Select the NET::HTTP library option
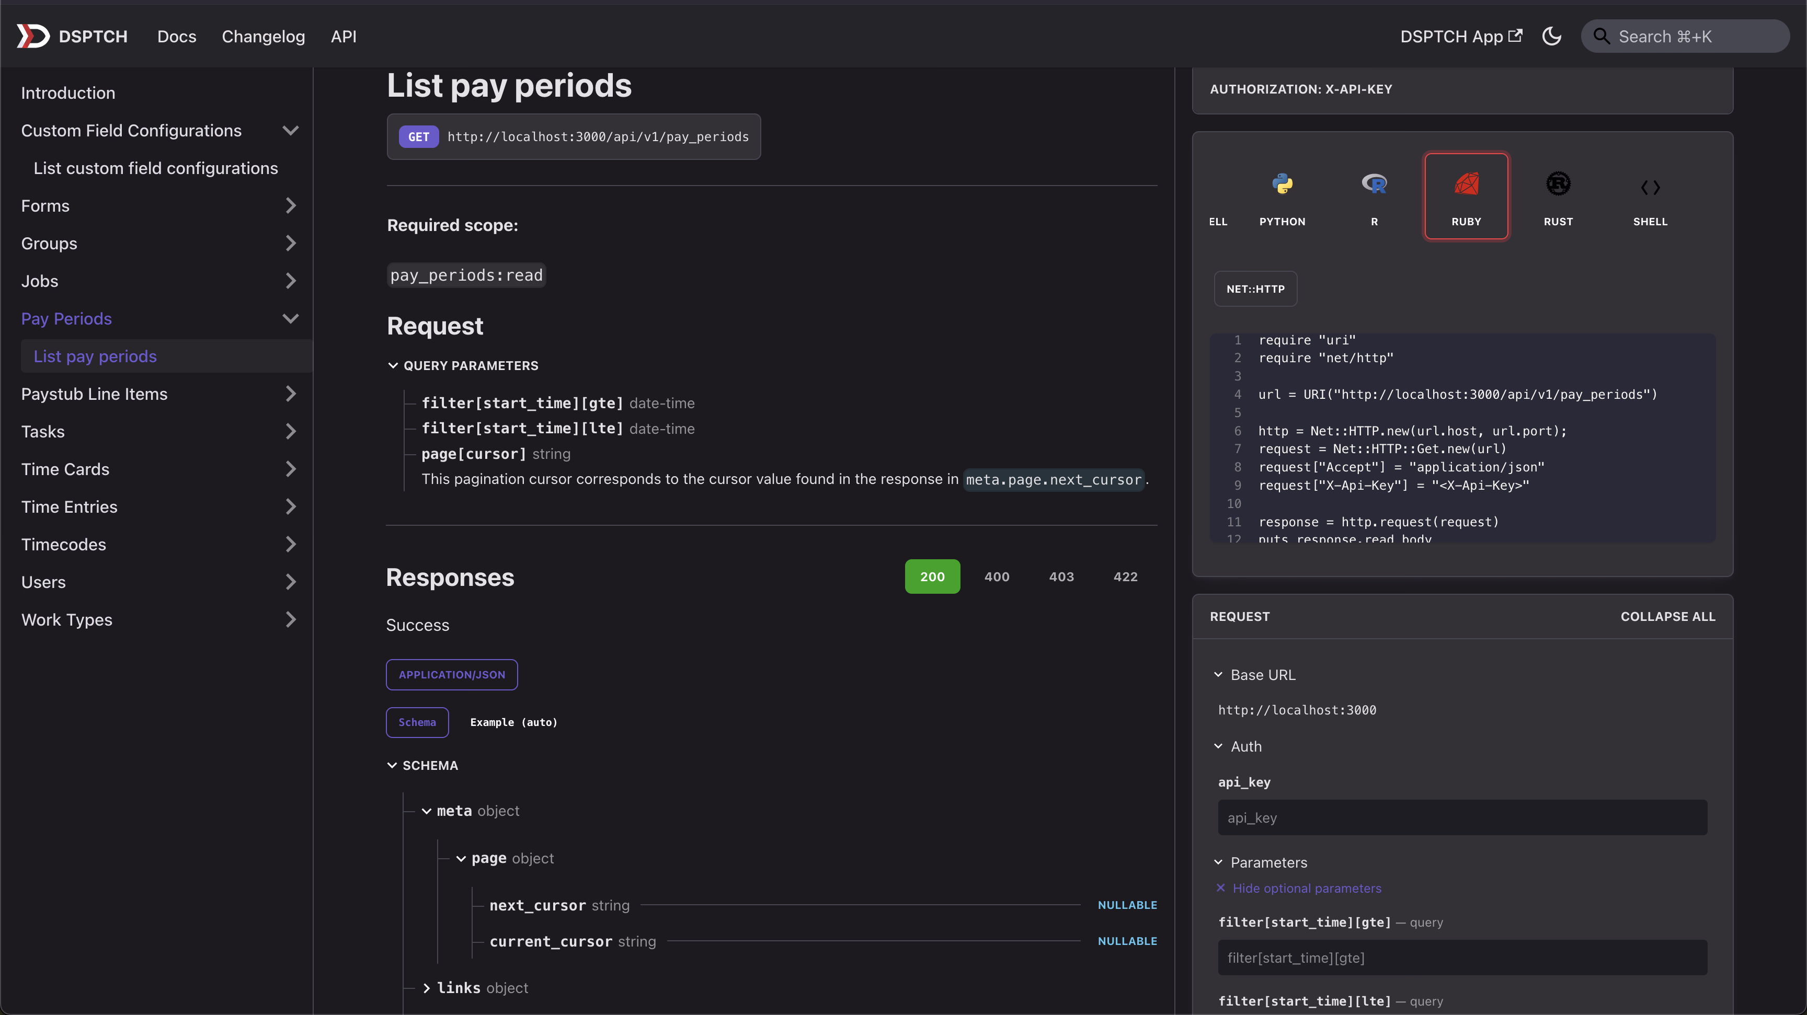The height and width of the screenshot is (1015, 1807). [x=1255, y=289]
